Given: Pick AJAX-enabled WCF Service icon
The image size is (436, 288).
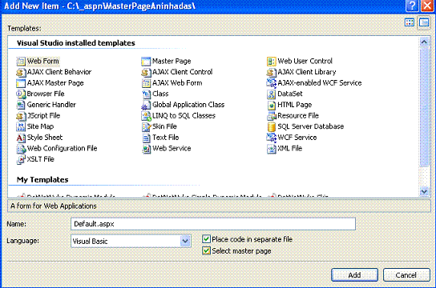Looking at the screenshot, I should pos(271,83).
